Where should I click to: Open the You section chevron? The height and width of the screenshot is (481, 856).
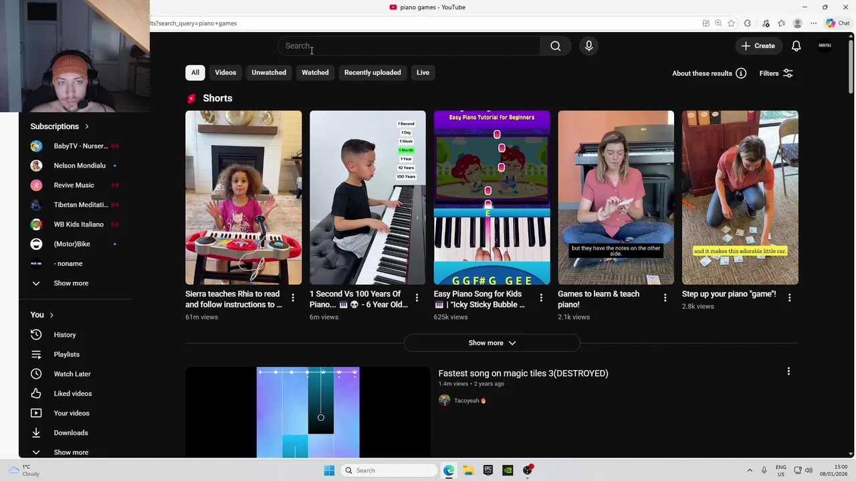click(51, 315)
